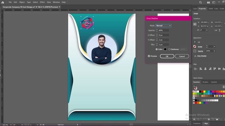Screen dimensions: 225x126
Task: Open the Stroke weight dropdown
Action: coord(214,47)
